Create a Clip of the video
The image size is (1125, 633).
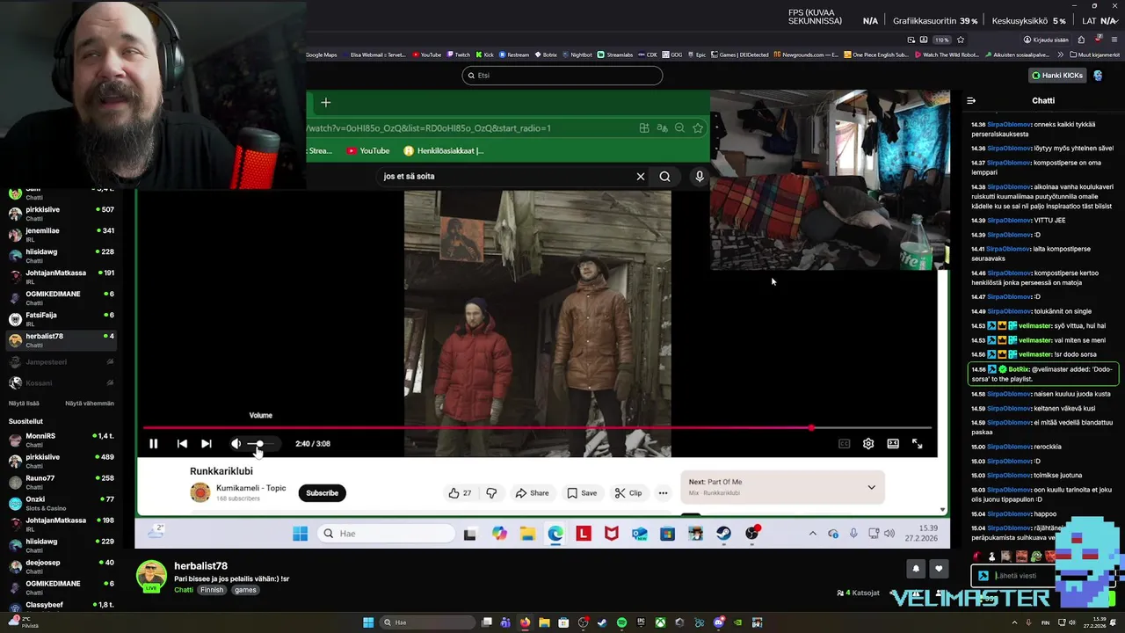628,493
